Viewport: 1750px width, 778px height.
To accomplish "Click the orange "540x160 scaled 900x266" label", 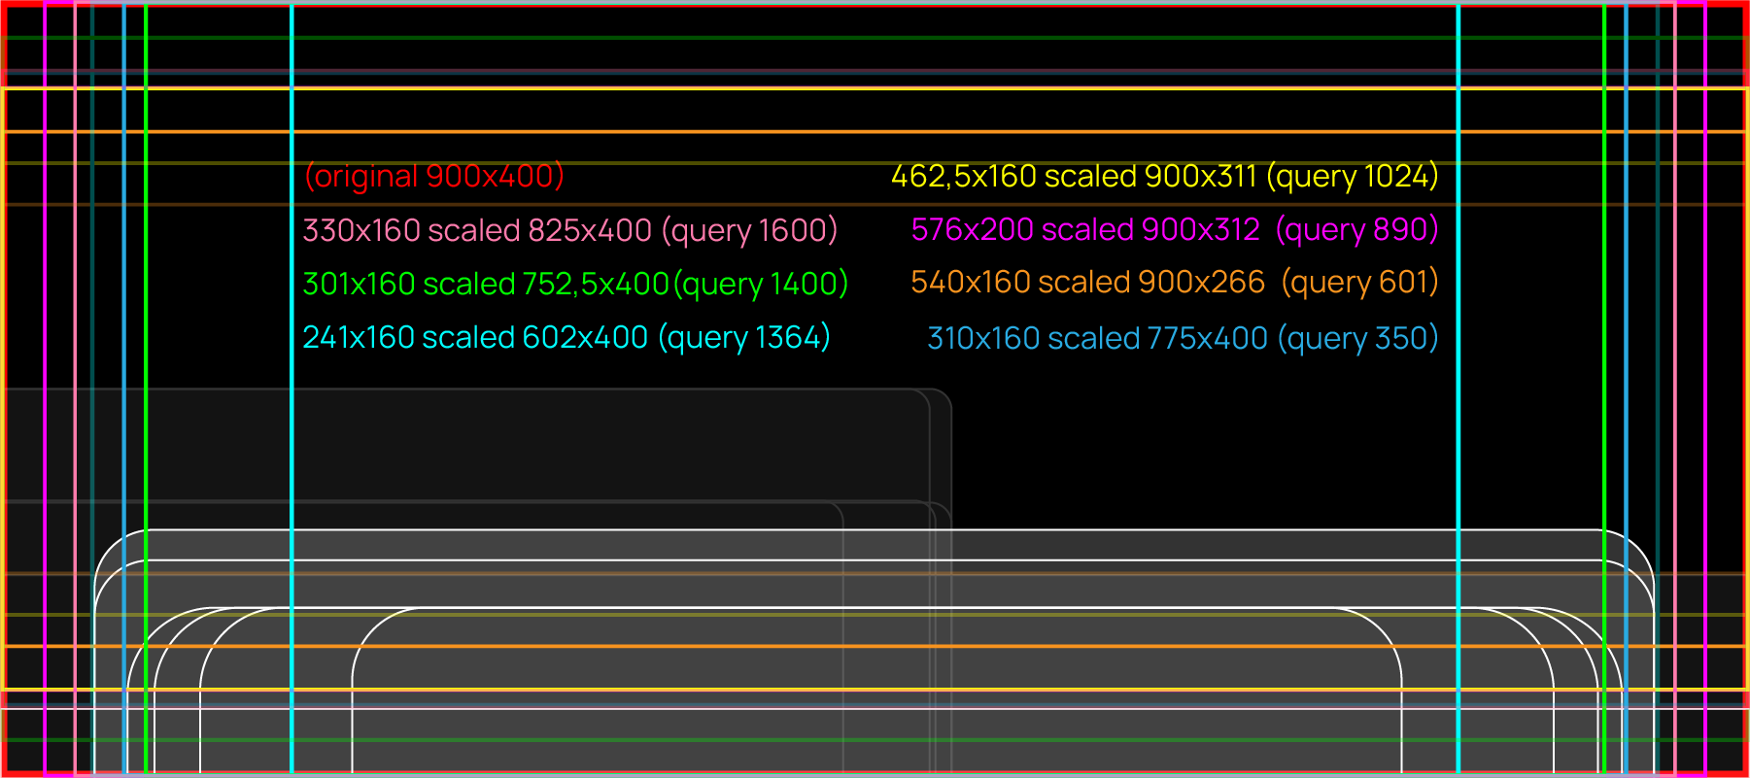I will (1087, 282).
